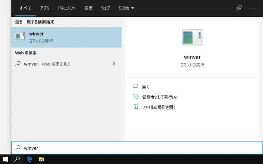Click the open file location icon

pyautogui.click(x=136, y=107)
